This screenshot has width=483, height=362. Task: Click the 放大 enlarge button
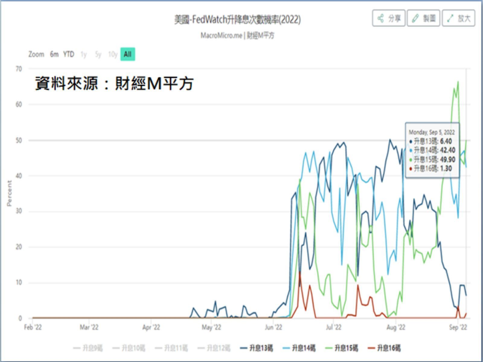coord(459,18)
